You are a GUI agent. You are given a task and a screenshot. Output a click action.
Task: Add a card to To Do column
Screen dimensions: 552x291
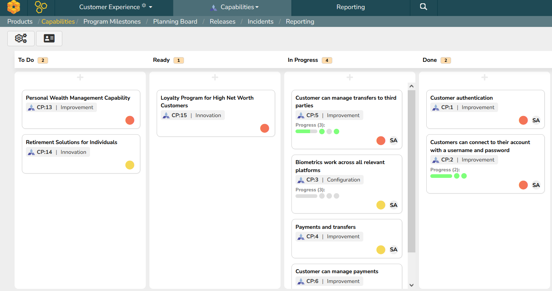point(80,77)
